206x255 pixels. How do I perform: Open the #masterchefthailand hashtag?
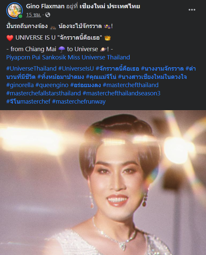(x=131, y=85)
